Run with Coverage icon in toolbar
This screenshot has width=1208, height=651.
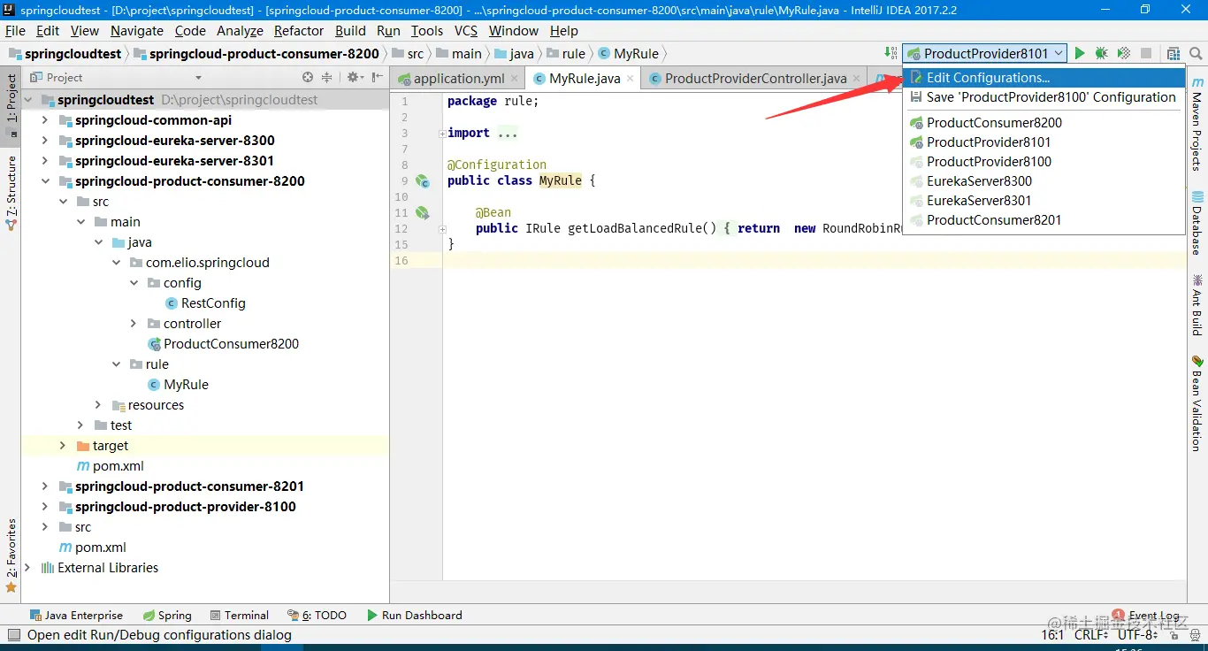tap(1123, 53)
